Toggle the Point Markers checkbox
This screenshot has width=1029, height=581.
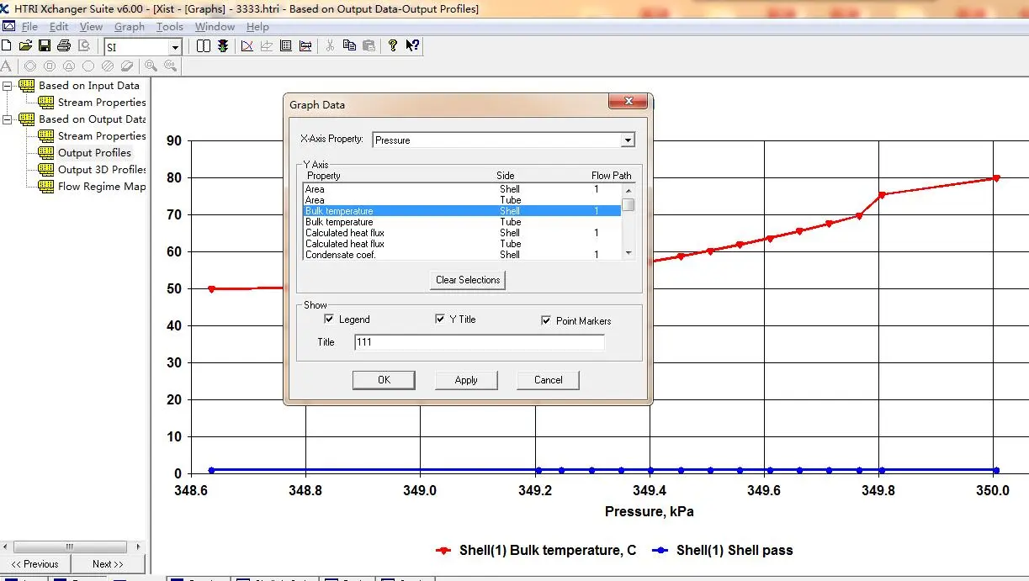click(546, 320)
